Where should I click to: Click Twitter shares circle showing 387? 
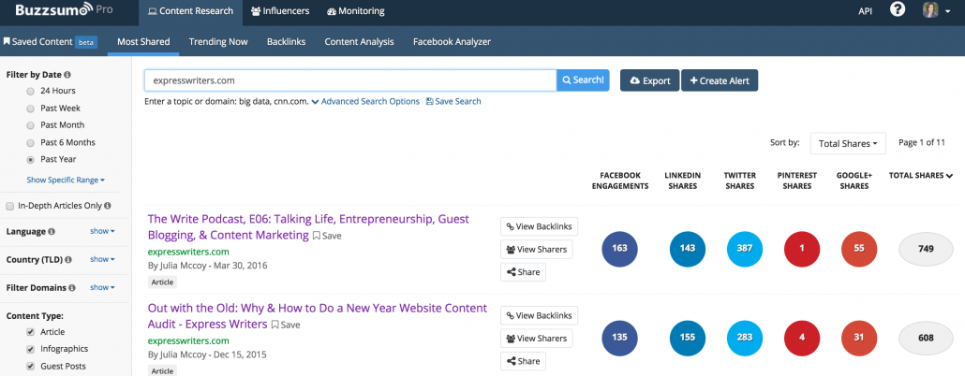coord(745,249)
